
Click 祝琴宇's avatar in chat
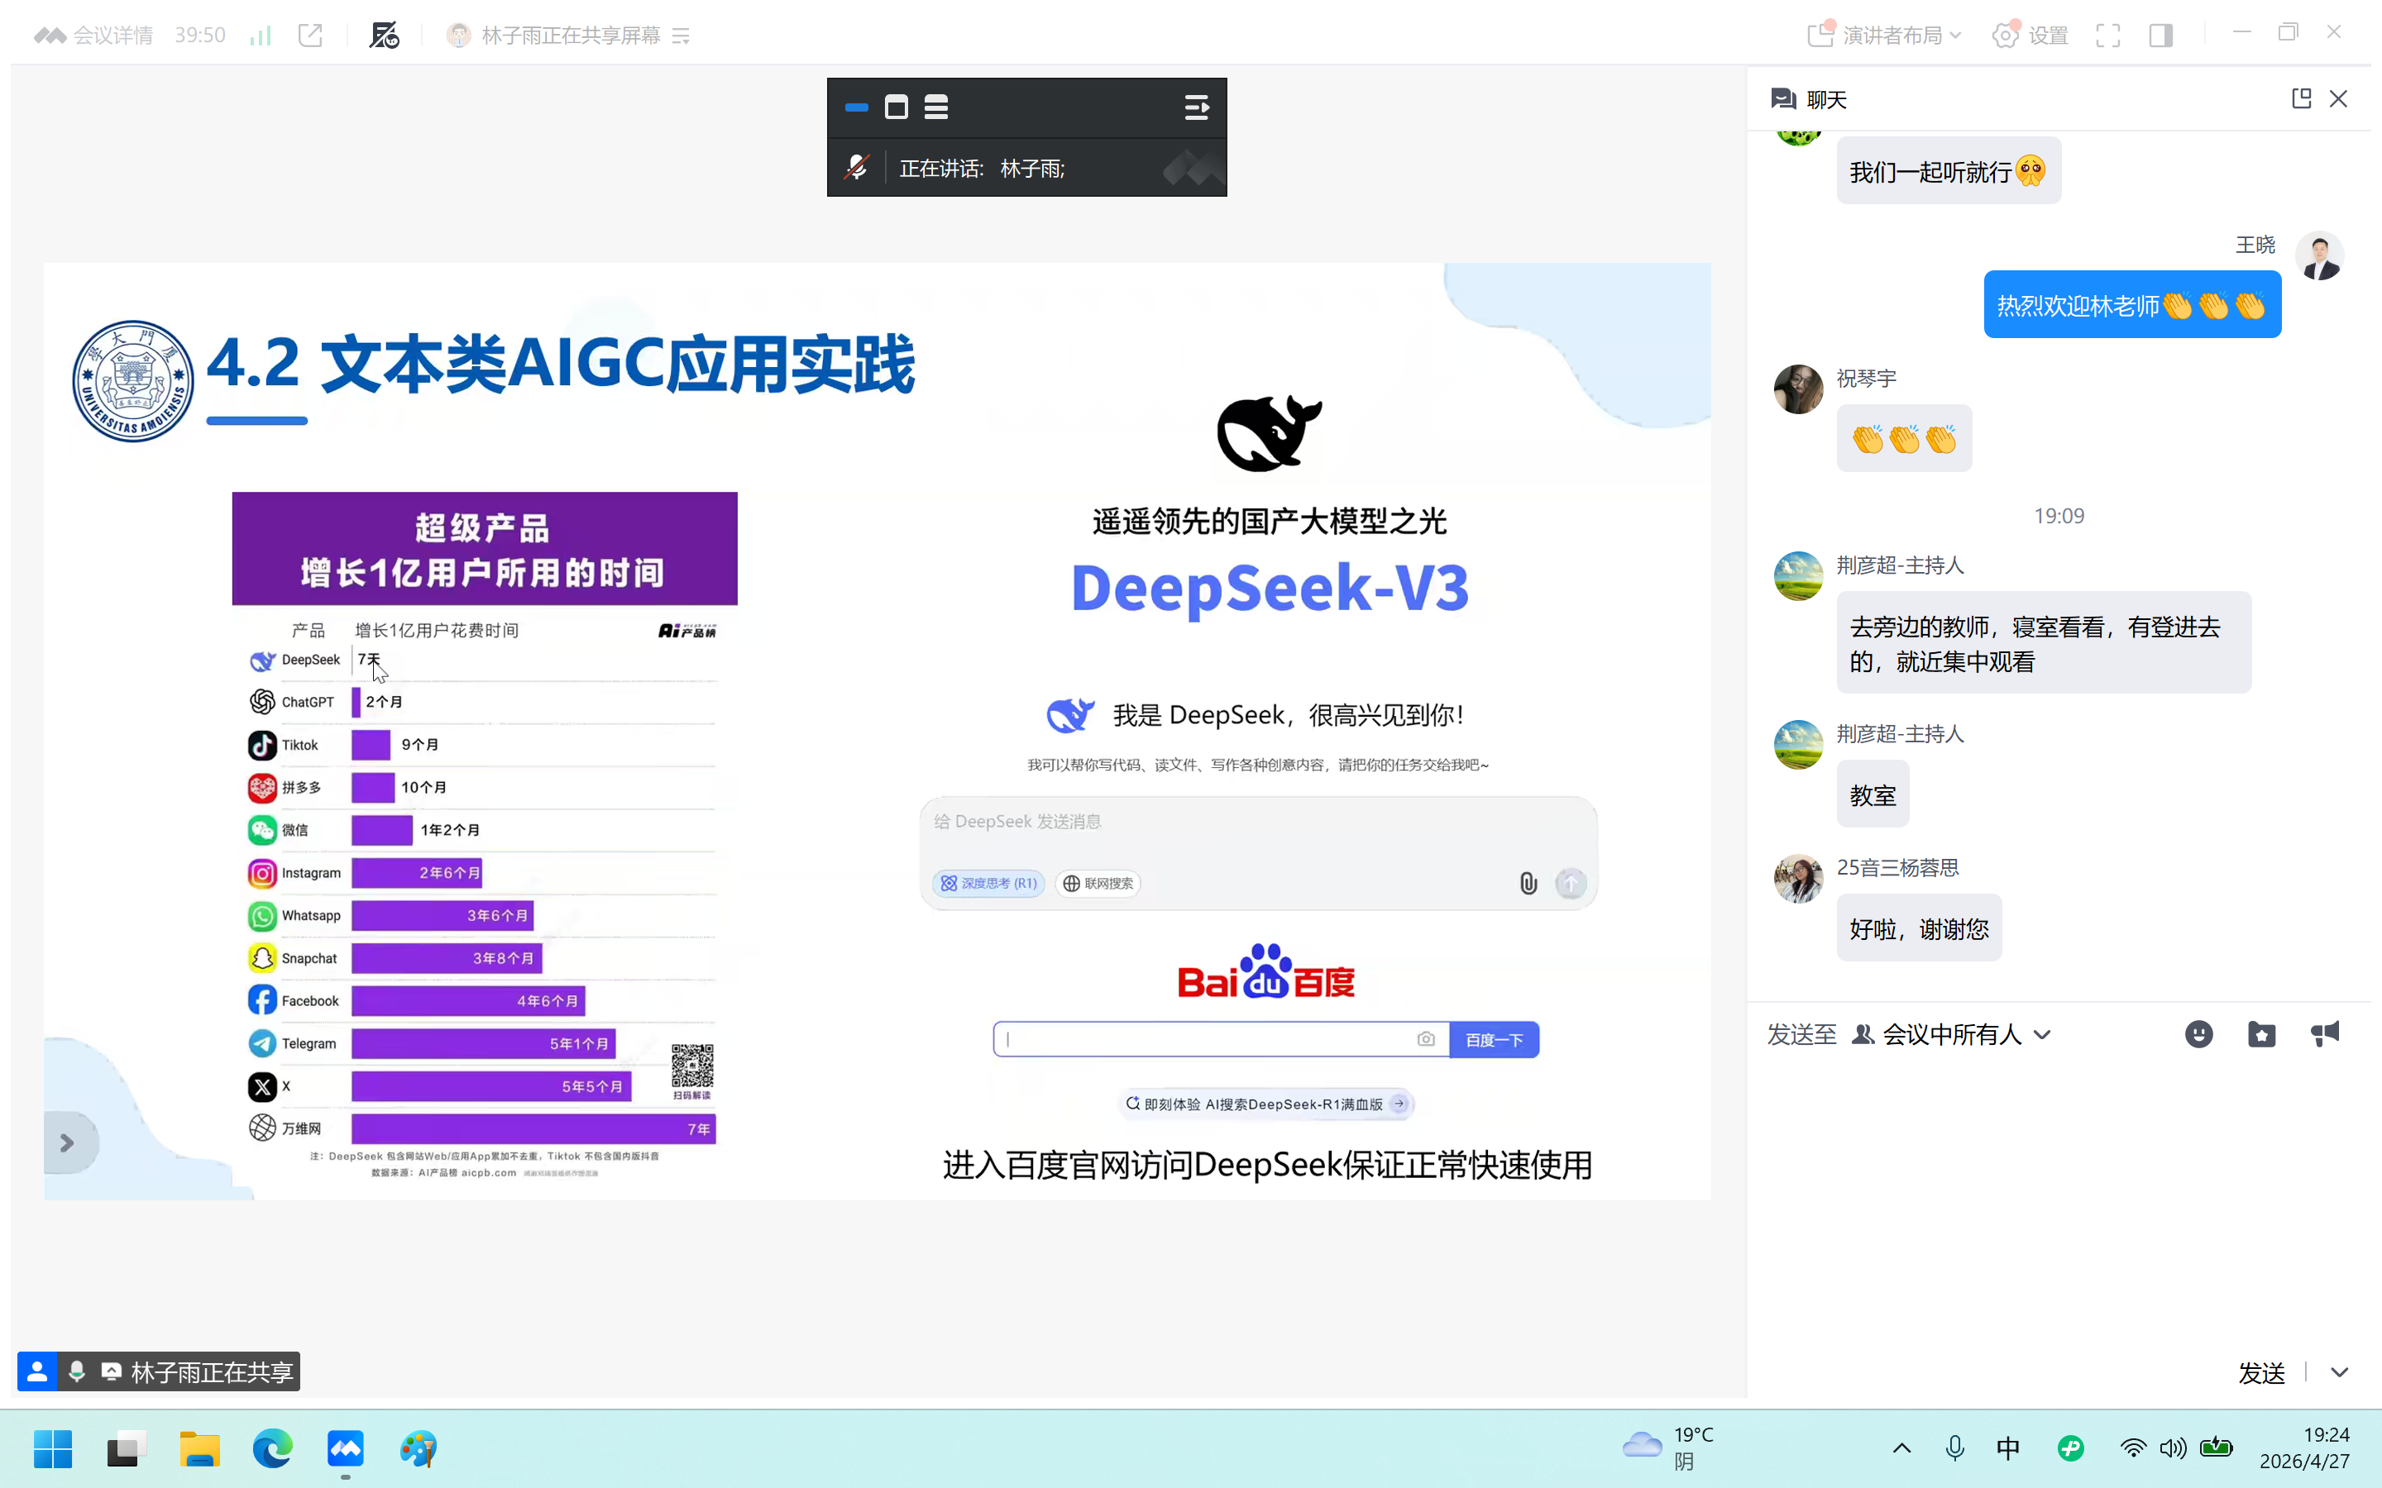1798,389
